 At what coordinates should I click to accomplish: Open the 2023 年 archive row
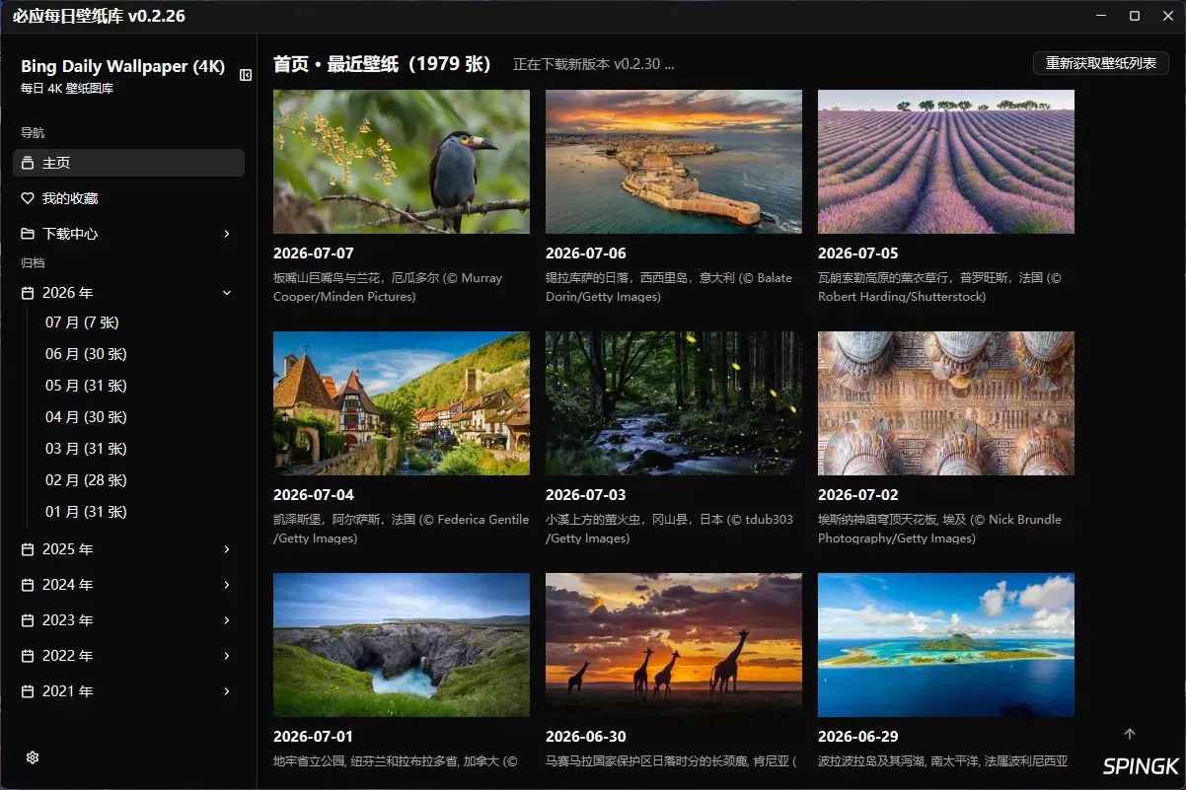point(128,620)
